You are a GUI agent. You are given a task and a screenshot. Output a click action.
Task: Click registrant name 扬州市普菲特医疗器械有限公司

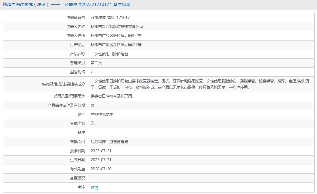click(x=117, y=27)
